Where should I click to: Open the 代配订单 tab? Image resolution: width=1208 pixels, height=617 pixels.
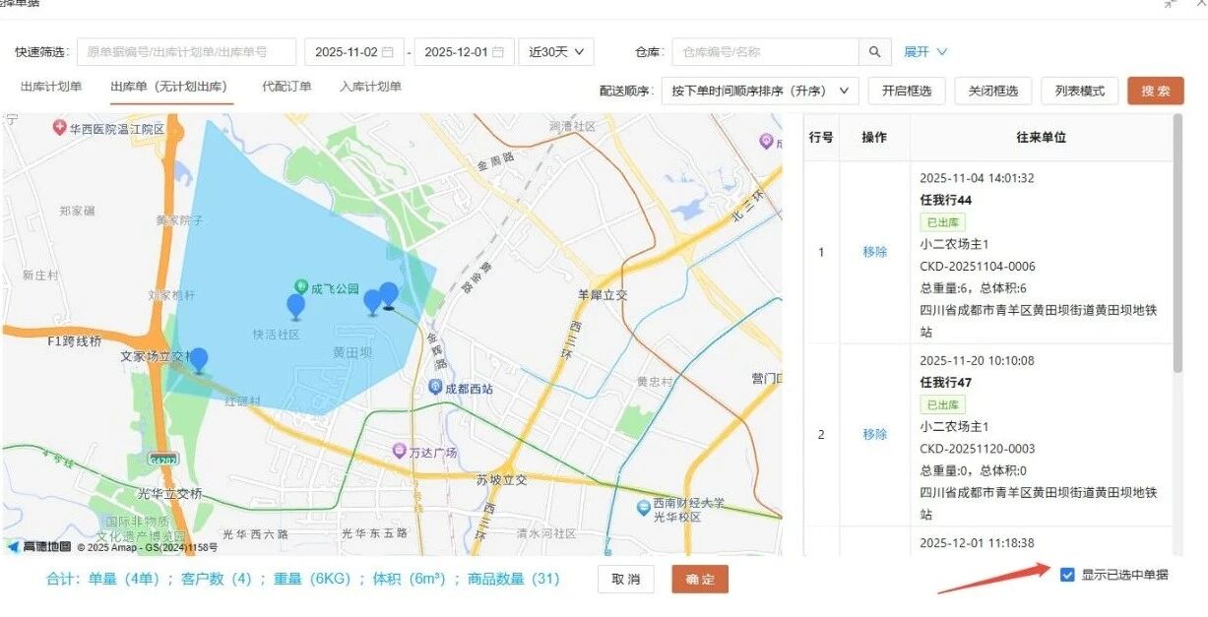pos(286,87)
